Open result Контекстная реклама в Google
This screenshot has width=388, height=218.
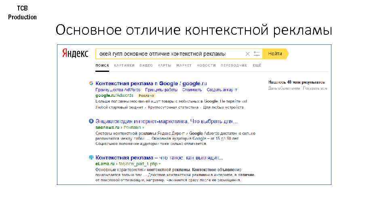151,84
